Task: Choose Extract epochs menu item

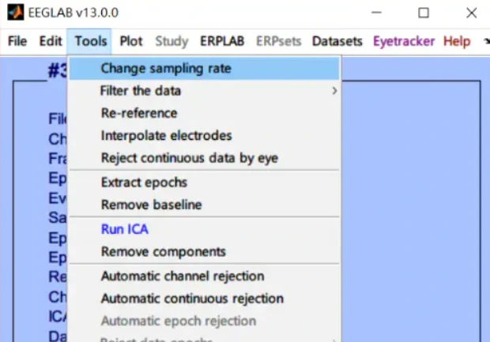Action: tap(144, 182)
